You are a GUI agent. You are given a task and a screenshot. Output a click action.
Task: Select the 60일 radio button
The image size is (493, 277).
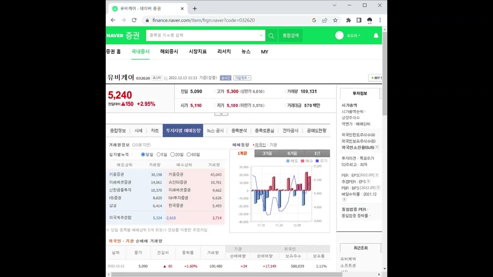189,155
